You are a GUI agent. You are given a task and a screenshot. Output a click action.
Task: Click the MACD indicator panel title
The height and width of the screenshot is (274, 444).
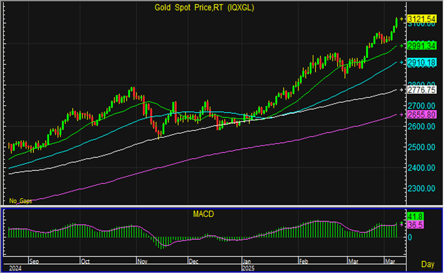(x=205, y=213)
